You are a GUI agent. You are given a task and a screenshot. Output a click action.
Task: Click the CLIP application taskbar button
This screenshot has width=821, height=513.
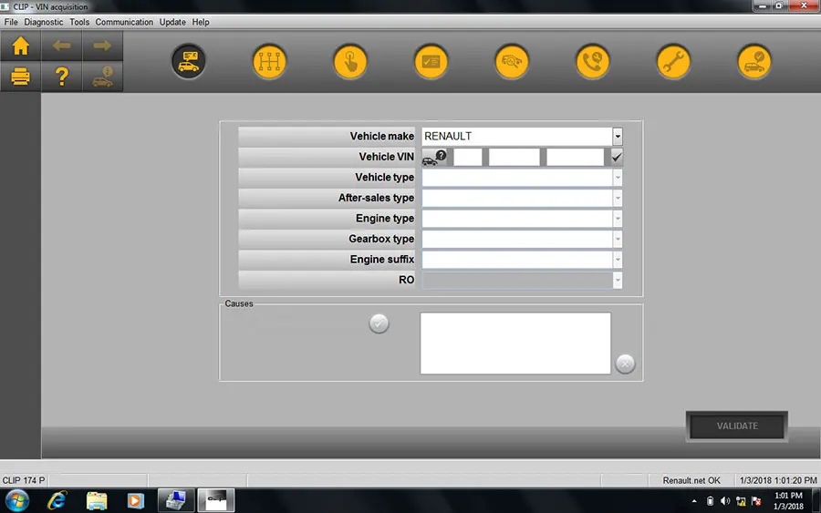(216, 500)
